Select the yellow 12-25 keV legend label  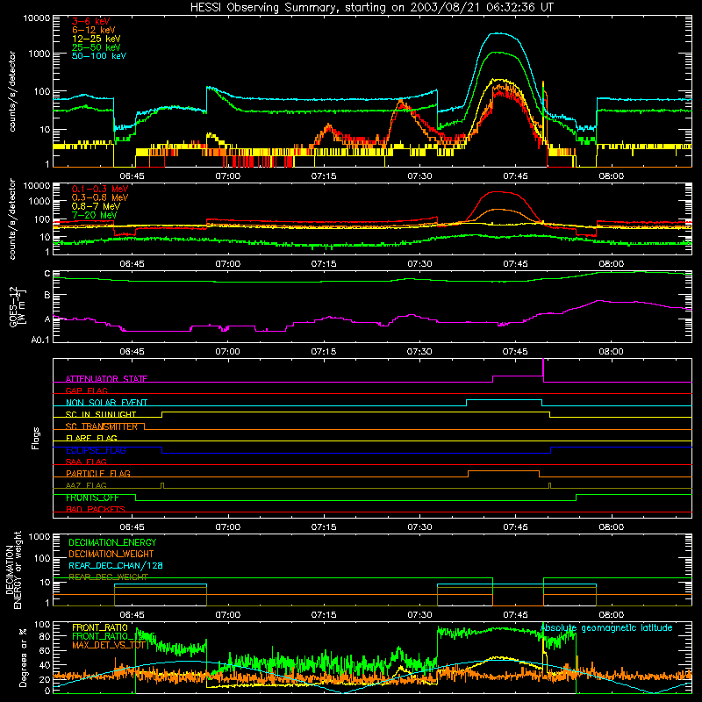click(x=97, y=39)
